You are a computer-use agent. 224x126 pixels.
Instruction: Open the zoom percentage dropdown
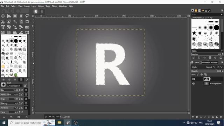pos(56,117)
